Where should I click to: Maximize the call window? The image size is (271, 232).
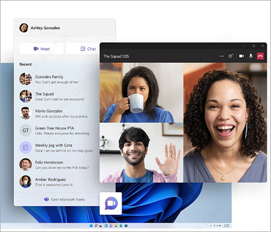pyautogui.click(x=254, y=46)
